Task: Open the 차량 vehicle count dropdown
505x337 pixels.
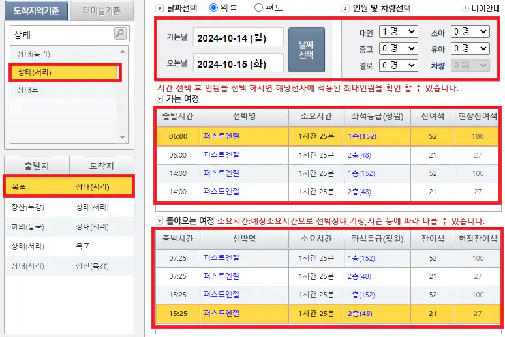Action: (x=470, y=65)
